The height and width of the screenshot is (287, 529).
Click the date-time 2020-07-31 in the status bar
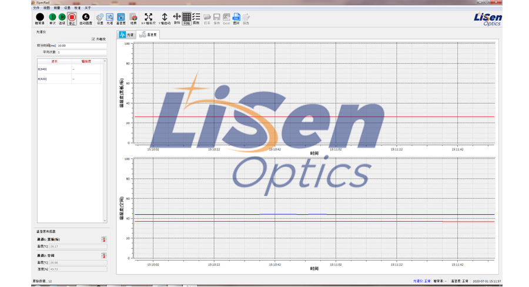click(487, 281)
